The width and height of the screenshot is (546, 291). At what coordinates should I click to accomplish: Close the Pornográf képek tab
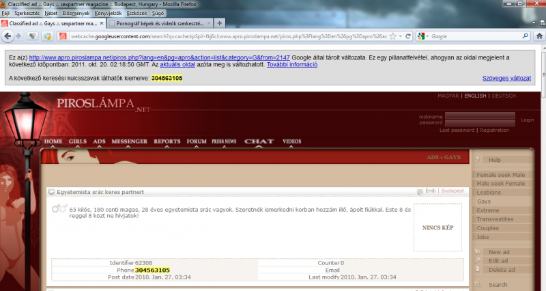[209, 23]
